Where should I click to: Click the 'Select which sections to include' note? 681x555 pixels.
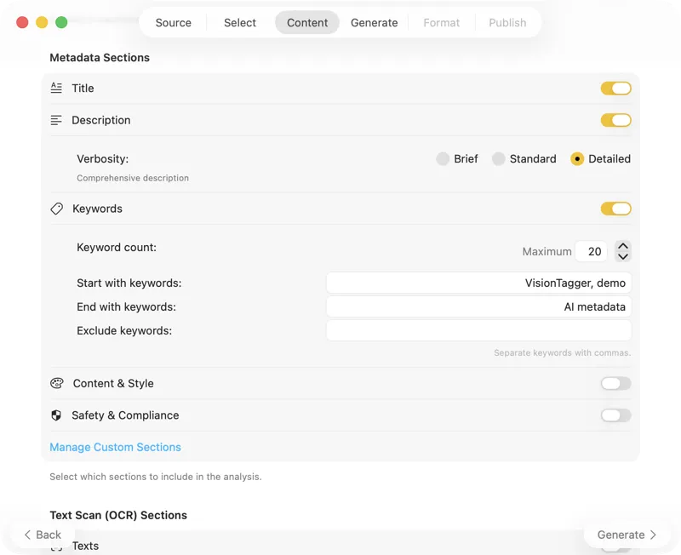point(156,477)
